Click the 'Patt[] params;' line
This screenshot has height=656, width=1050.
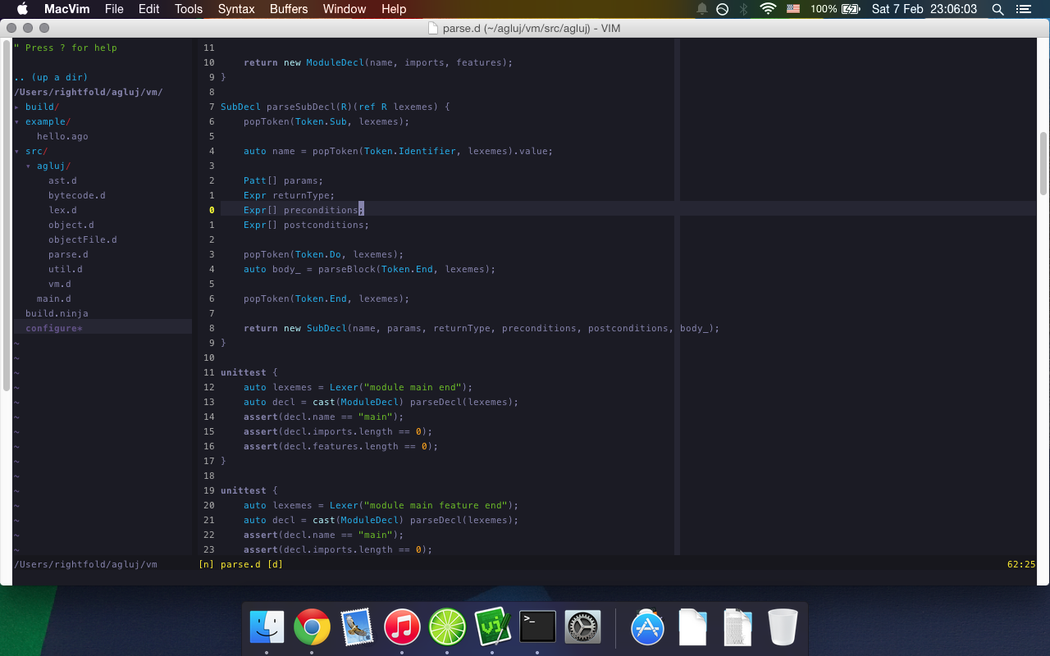tap(284, 180)
